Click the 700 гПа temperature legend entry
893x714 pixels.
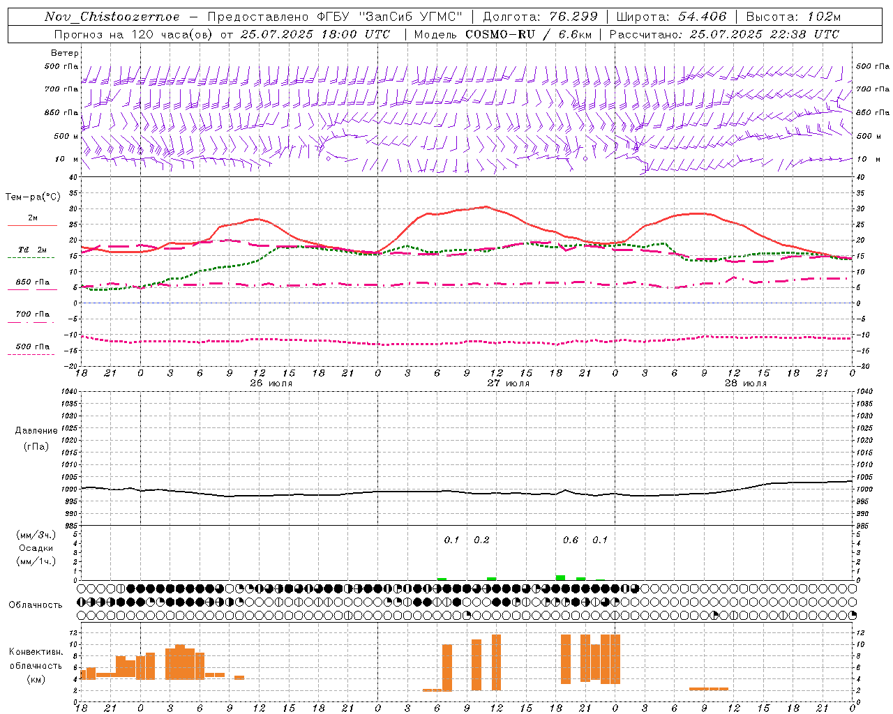(32, 314)
